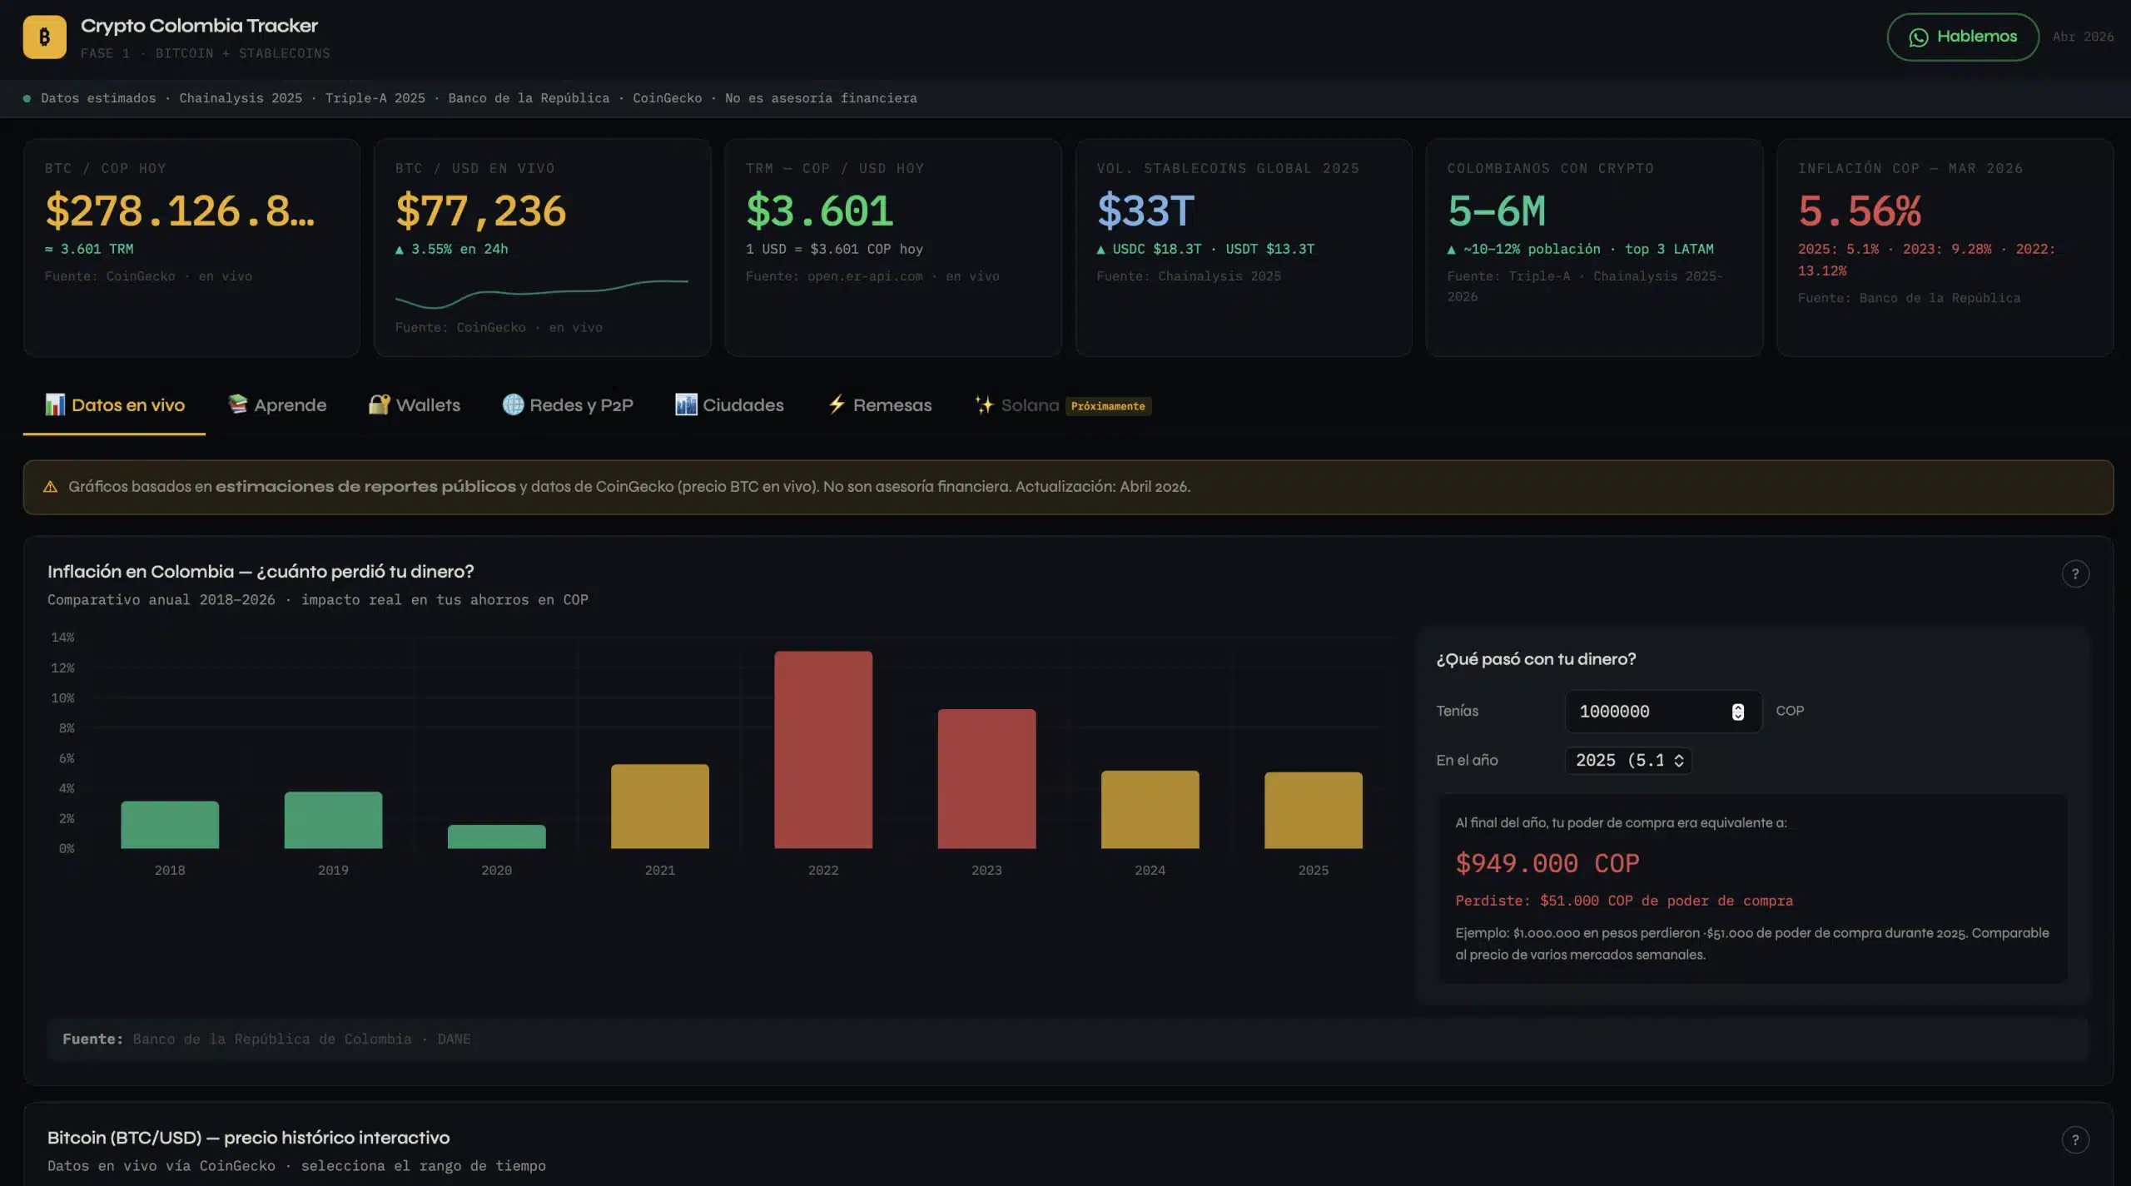Click the warning triangle icon in banner
This screenshot has height=1186, width=2131.
tap(50, 487)
